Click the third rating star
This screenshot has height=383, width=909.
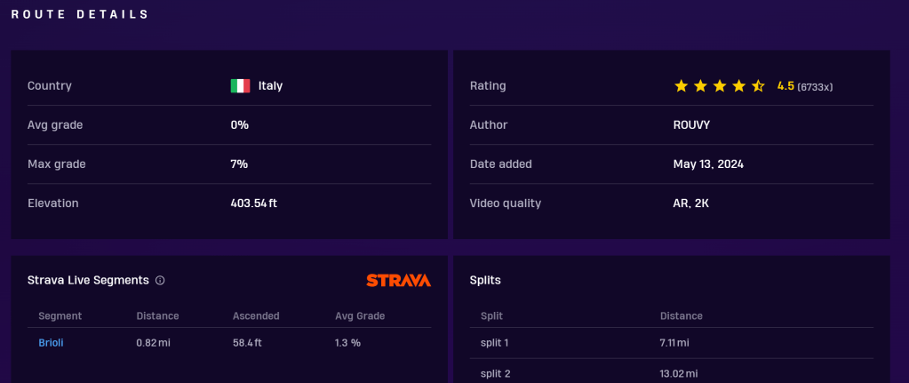pos(720,86)
